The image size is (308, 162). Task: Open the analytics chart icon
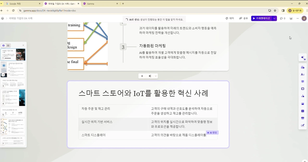click(291, 18)
